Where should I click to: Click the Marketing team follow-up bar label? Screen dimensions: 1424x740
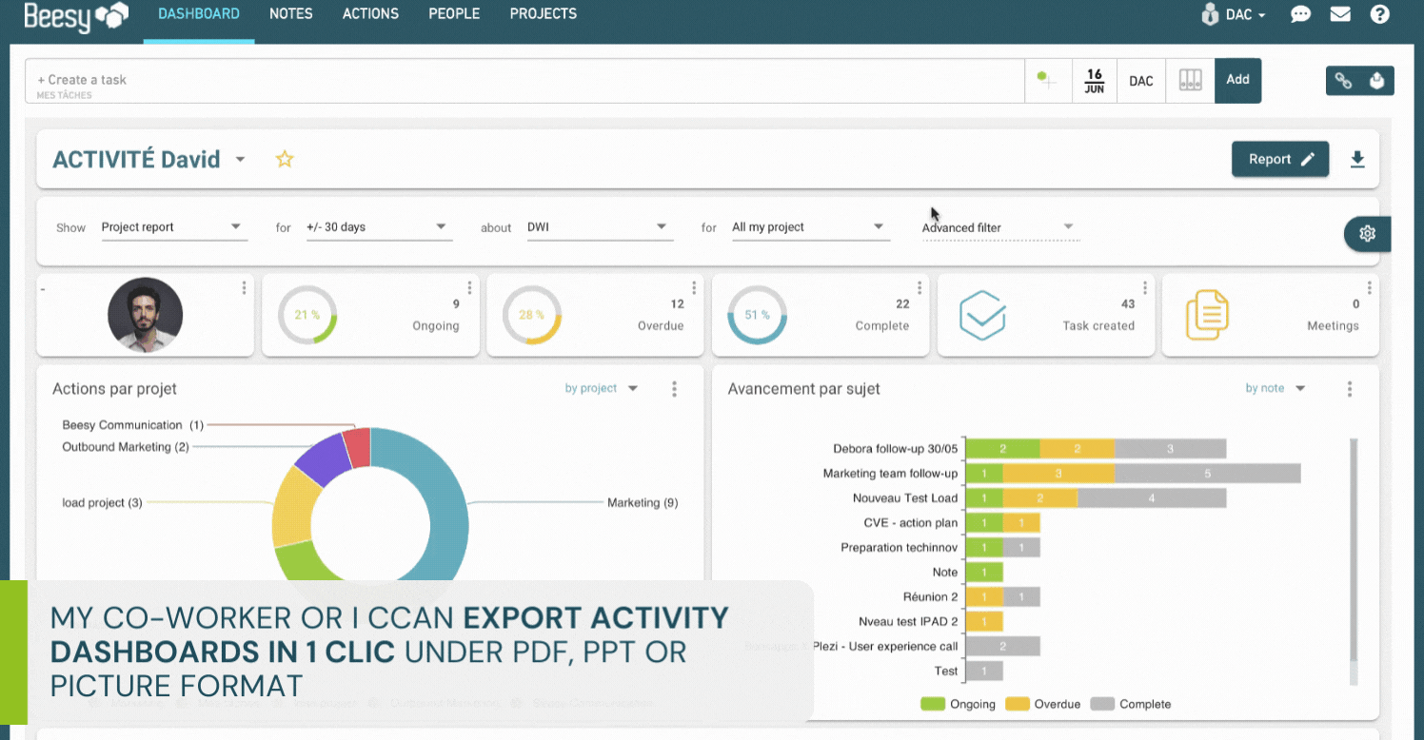(890, 473)
